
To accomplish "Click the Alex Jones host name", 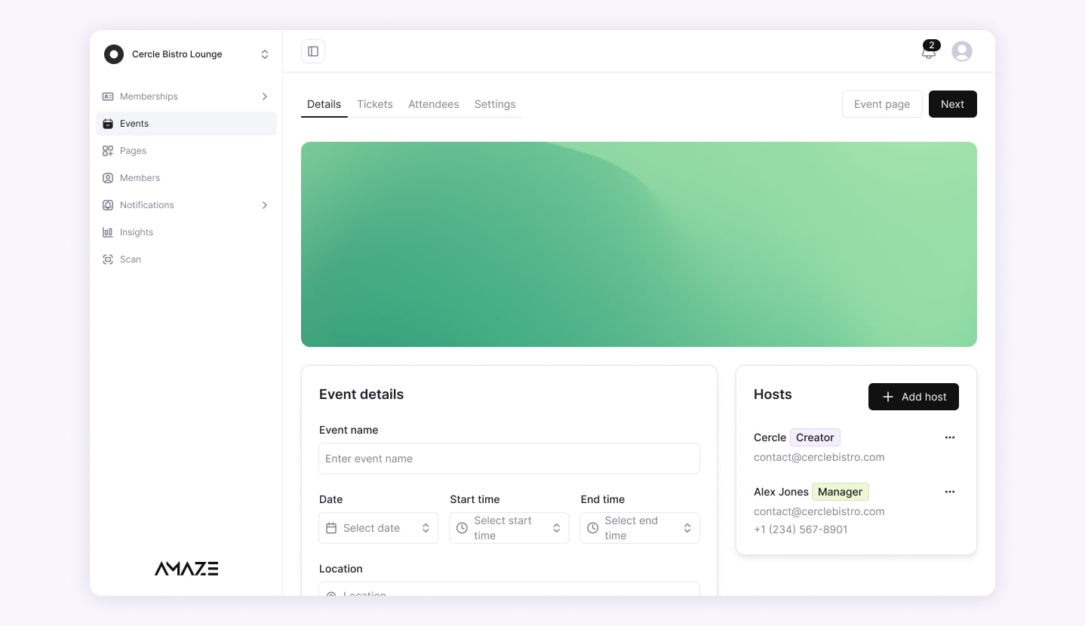I will pyautogui.click(x=781, y=492).
